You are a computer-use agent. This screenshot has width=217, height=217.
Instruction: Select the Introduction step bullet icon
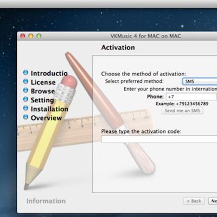pos(25,72)
